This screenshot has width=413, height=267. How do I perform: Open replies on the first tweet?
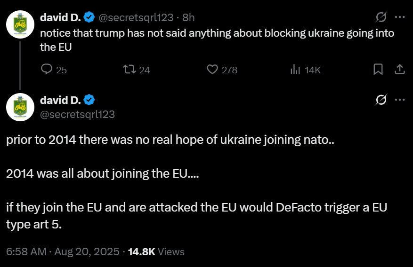pyautogui.click(x=54, y=70)
